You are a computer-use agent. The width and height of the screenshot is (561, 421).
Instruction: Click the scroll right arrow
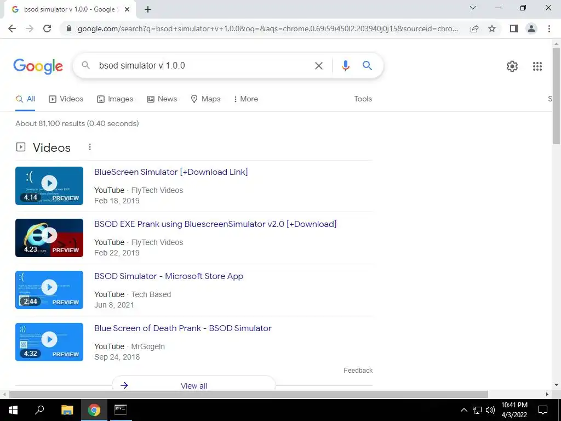[x=547, y=394]
